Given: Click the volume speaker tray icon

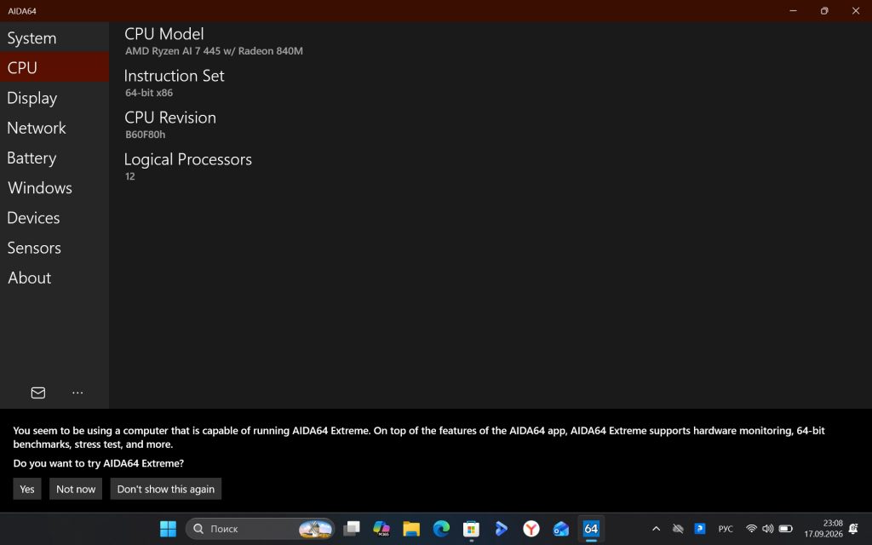Looking at the screenshot, I should click(768, 529).
